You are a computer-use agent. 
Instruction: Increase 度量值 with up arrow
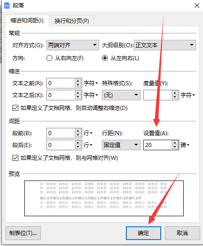click(x=175, y=93)
